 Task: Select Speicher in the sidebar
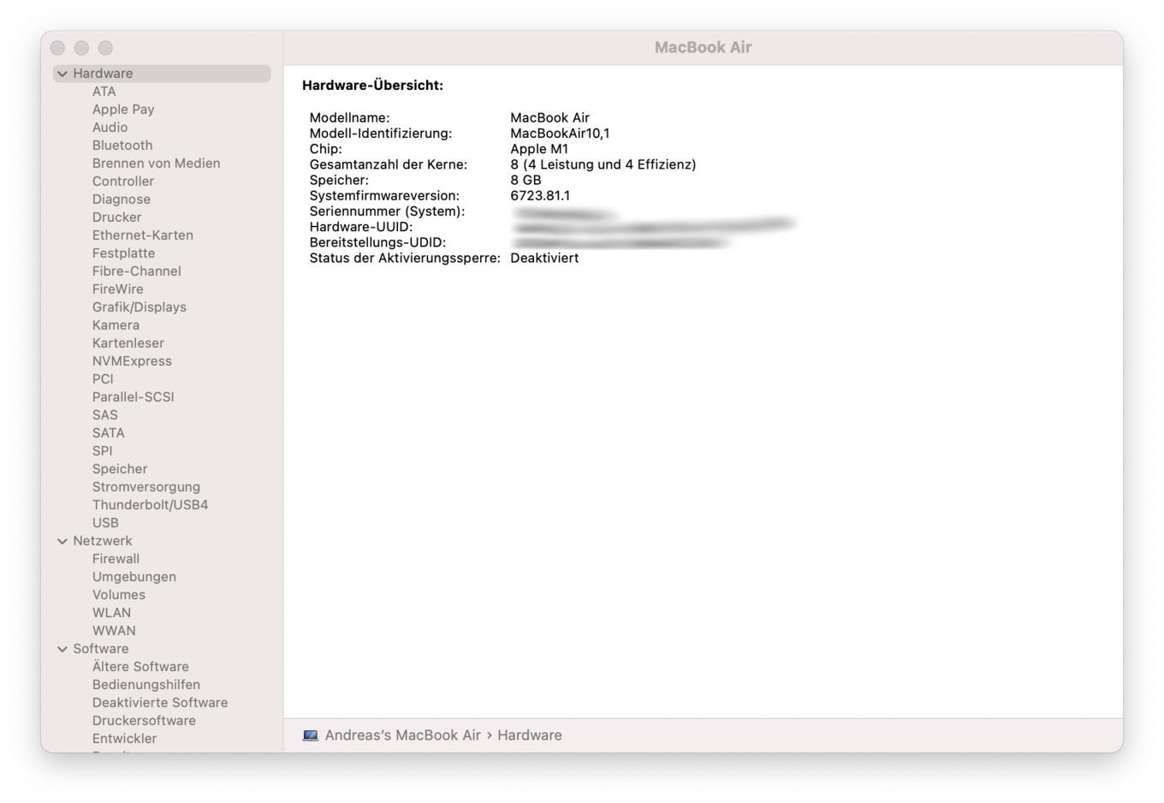tap(120, 469)
